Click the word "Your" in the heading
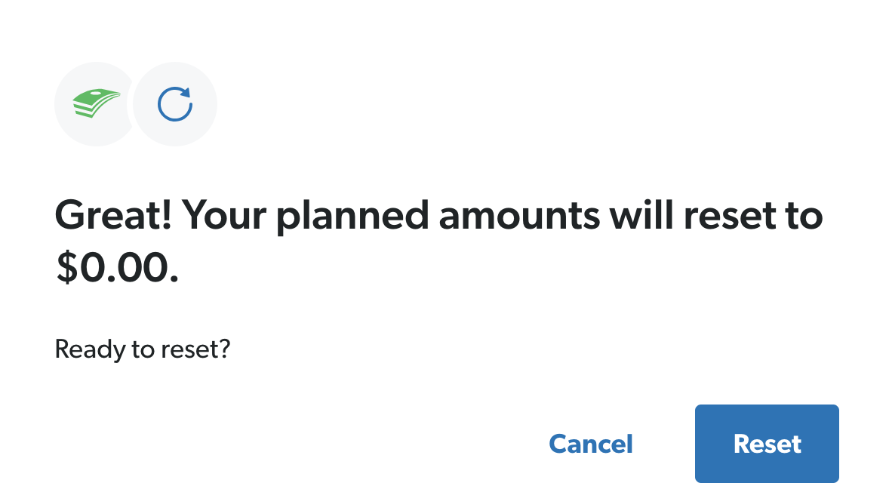 224,216
